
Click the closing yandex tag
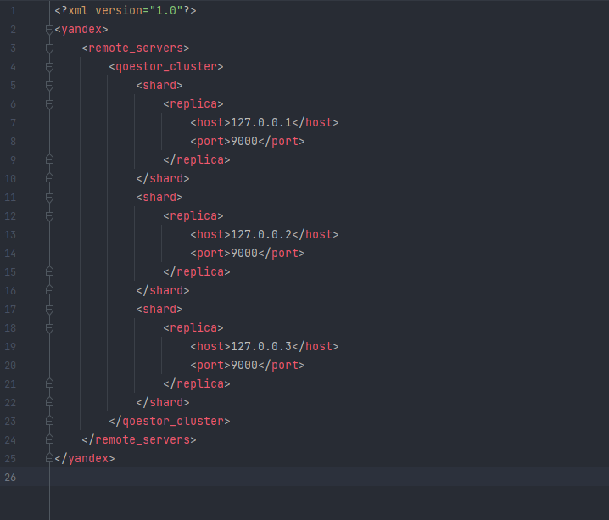coord(85,458)
